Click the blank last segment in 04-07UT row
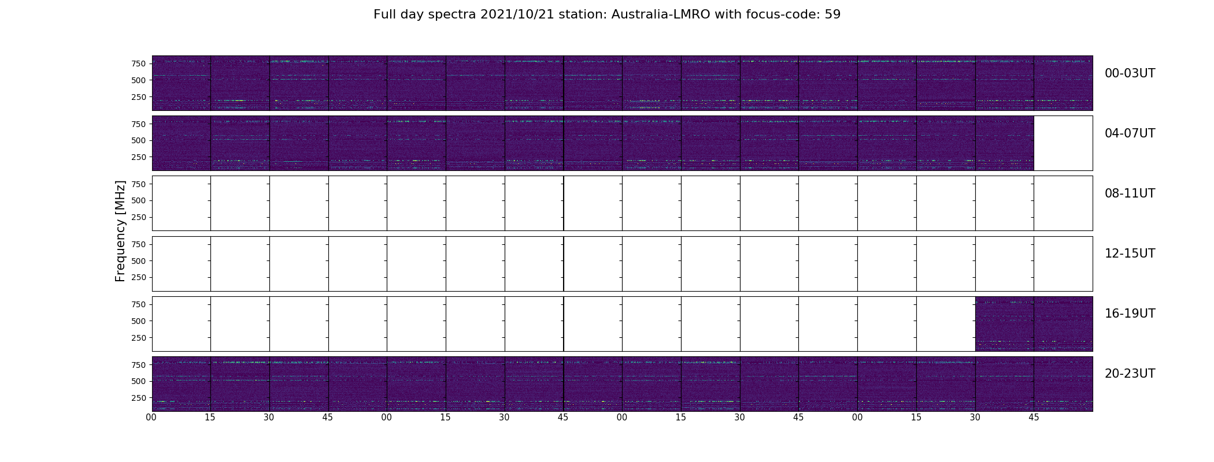The image size is (1214, 462). tap(1063, 143)
